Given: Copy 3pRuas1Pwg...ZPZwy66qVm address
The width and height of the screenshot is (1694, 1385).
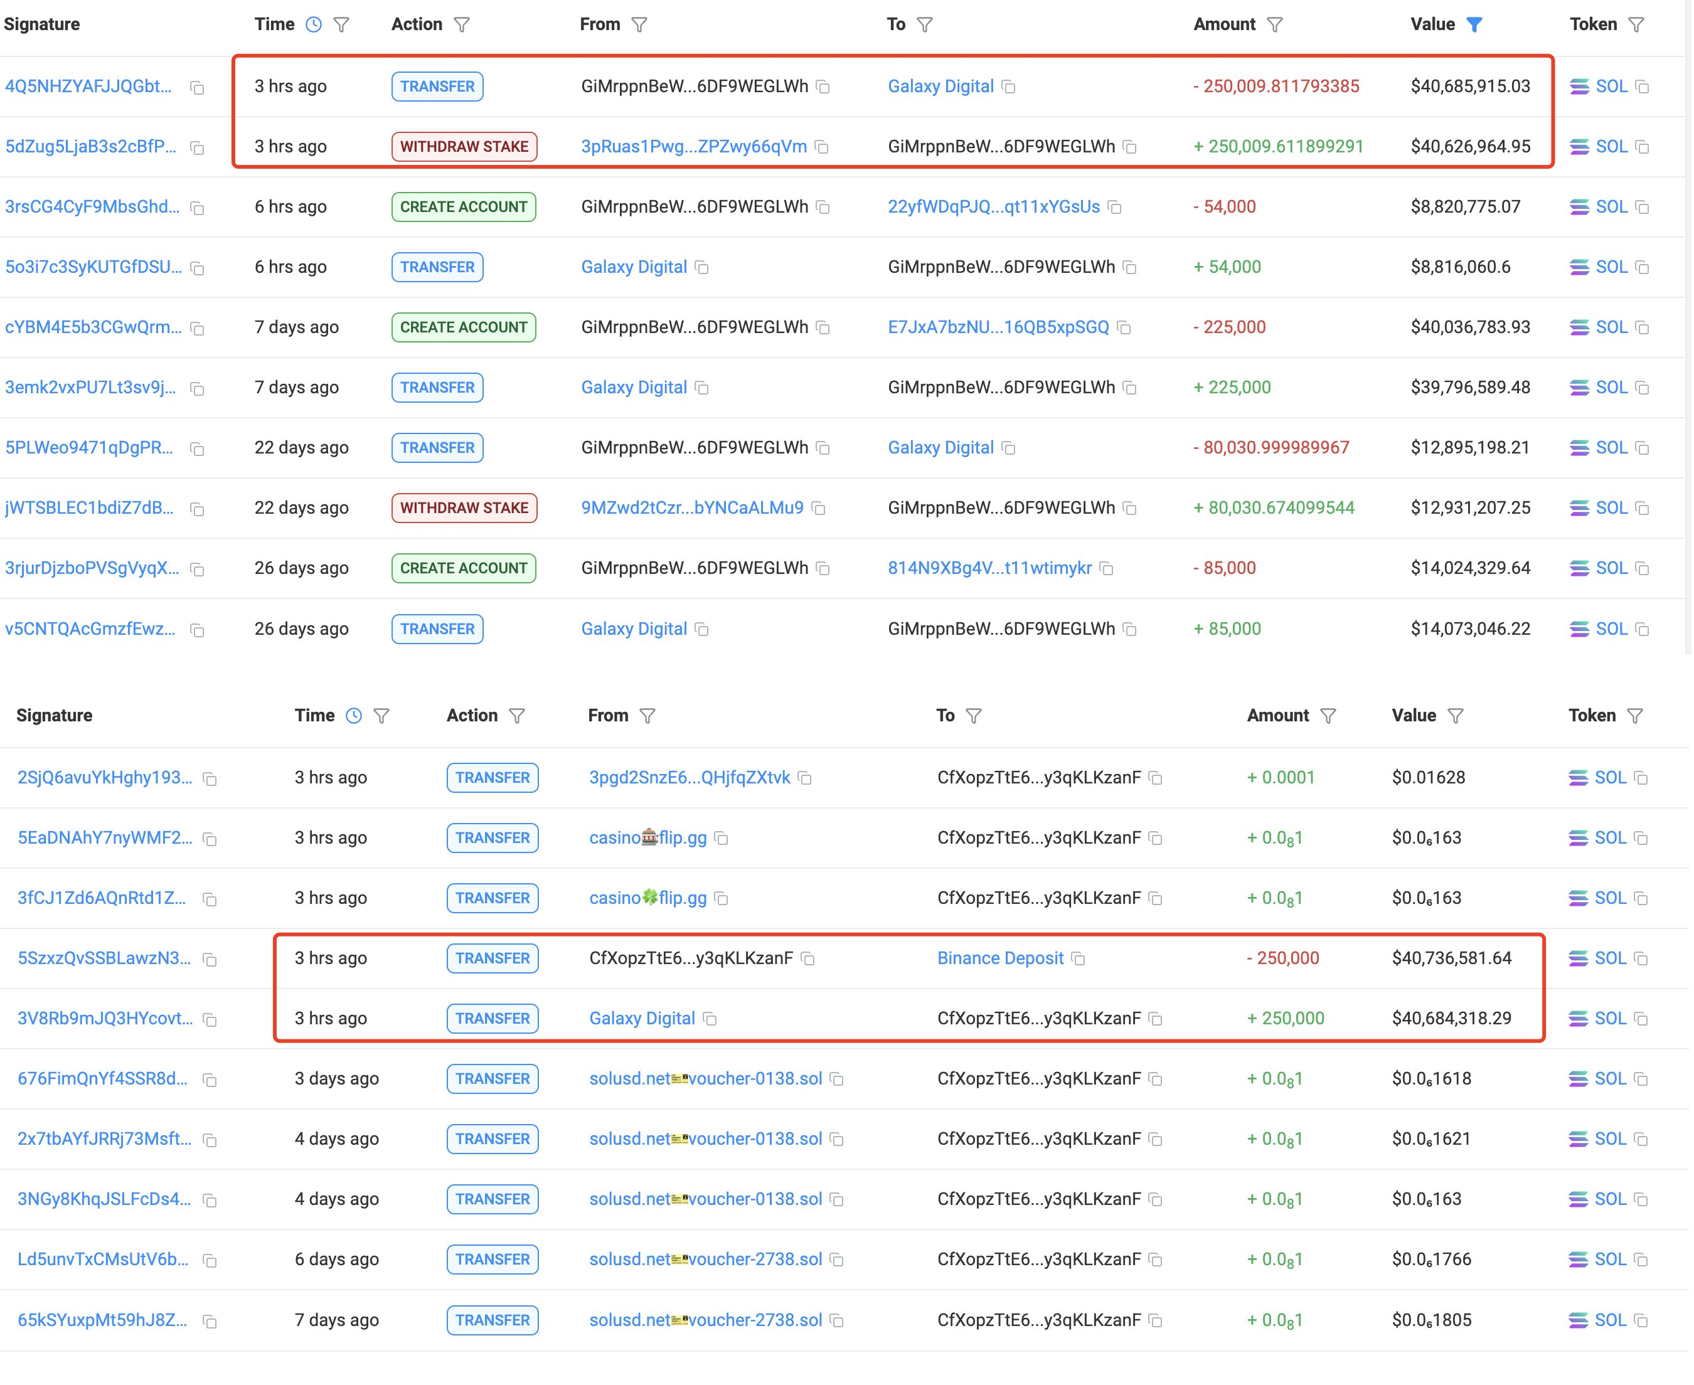Looking at the screenshot, I should click(x=822, y=147).
